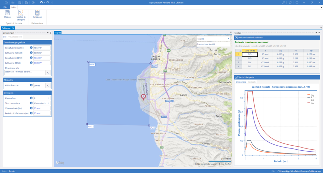This screenshot has height=173, width=323.
Task: Click info icon beside Classe d'uso
Action: click(31, 98)
